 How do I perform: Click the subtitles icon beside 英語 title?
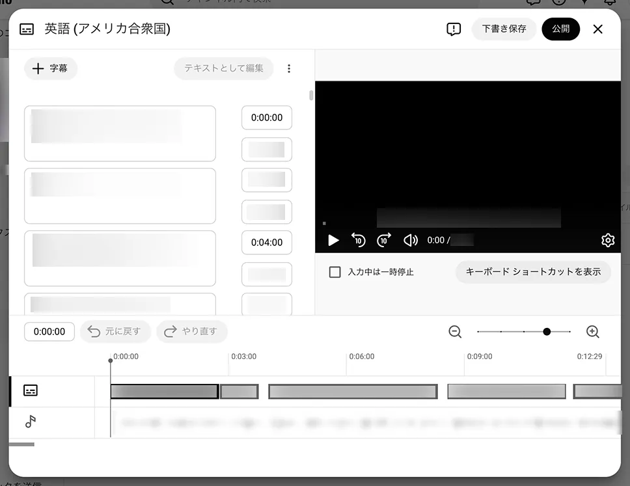click(x=27, y=29)
